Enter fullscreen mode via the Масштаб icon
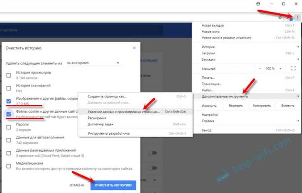 (x=293, y=69)
